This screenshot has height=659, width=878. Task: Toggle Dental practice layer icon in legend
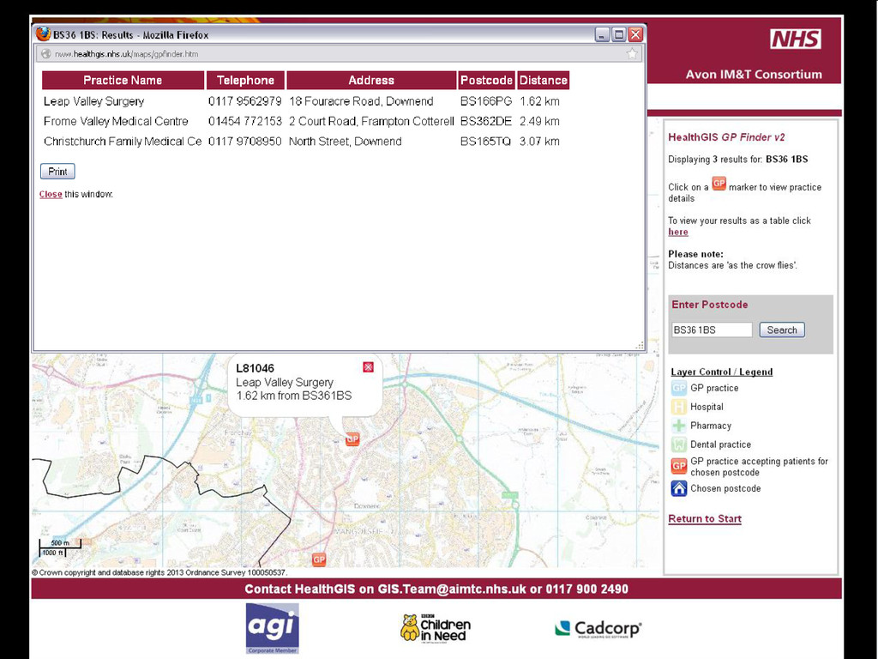pos(679,444)
